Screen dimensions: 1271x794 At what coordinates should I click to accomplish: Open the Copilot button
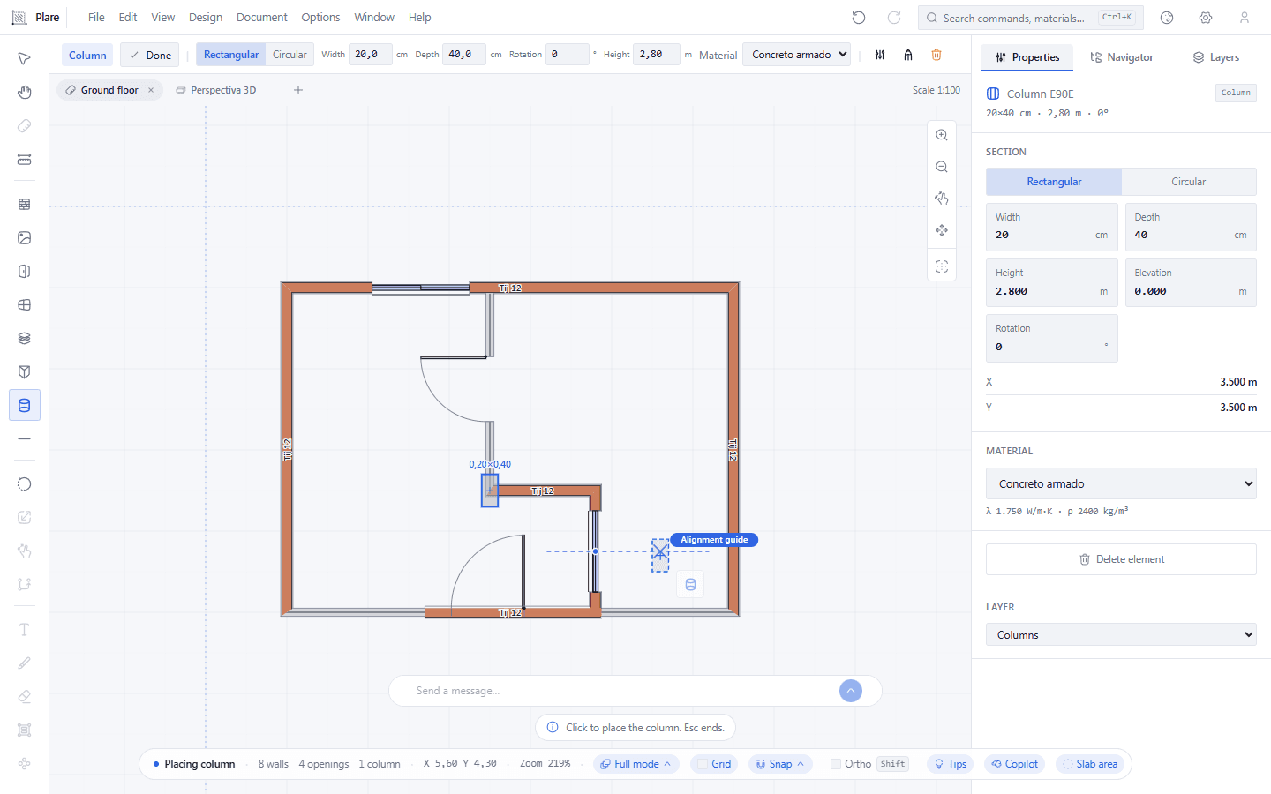(1014, 764)
